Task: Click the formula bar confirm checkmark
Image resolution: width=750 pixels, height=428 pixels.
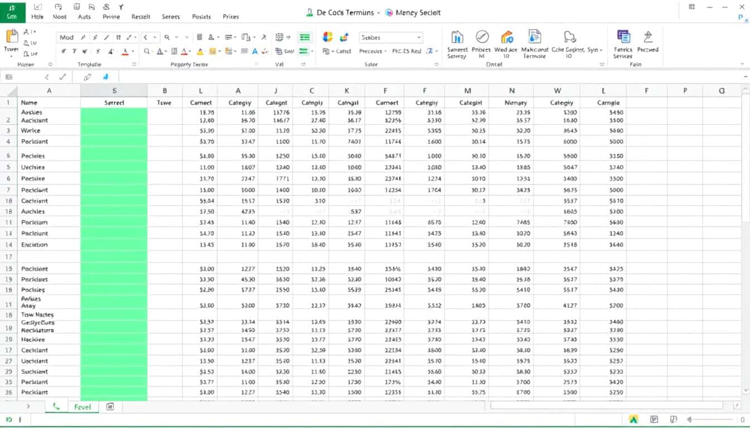Action: point(62,77)
